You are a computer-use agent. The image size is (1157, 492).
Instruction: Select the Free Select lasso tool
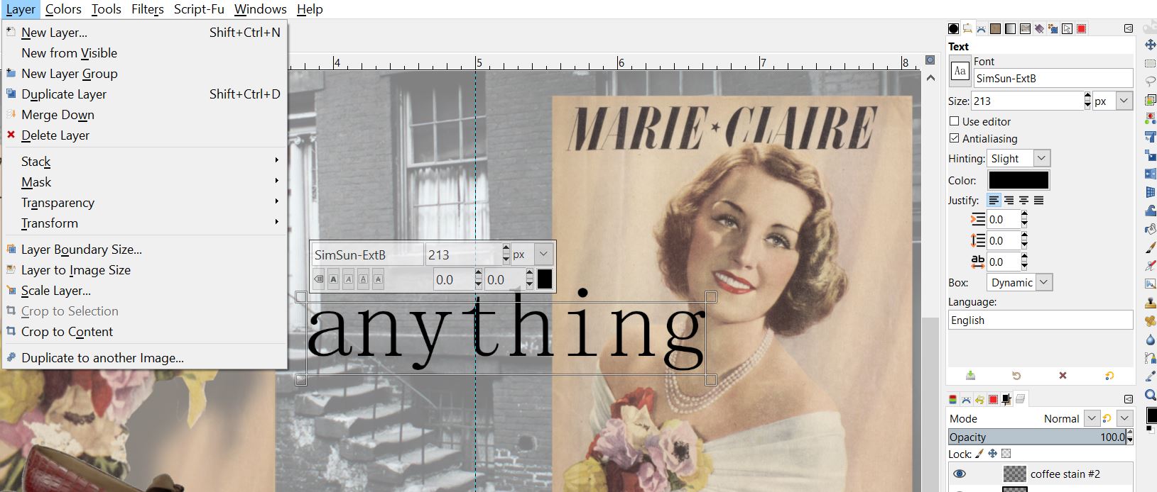(x=1150, y=82)
